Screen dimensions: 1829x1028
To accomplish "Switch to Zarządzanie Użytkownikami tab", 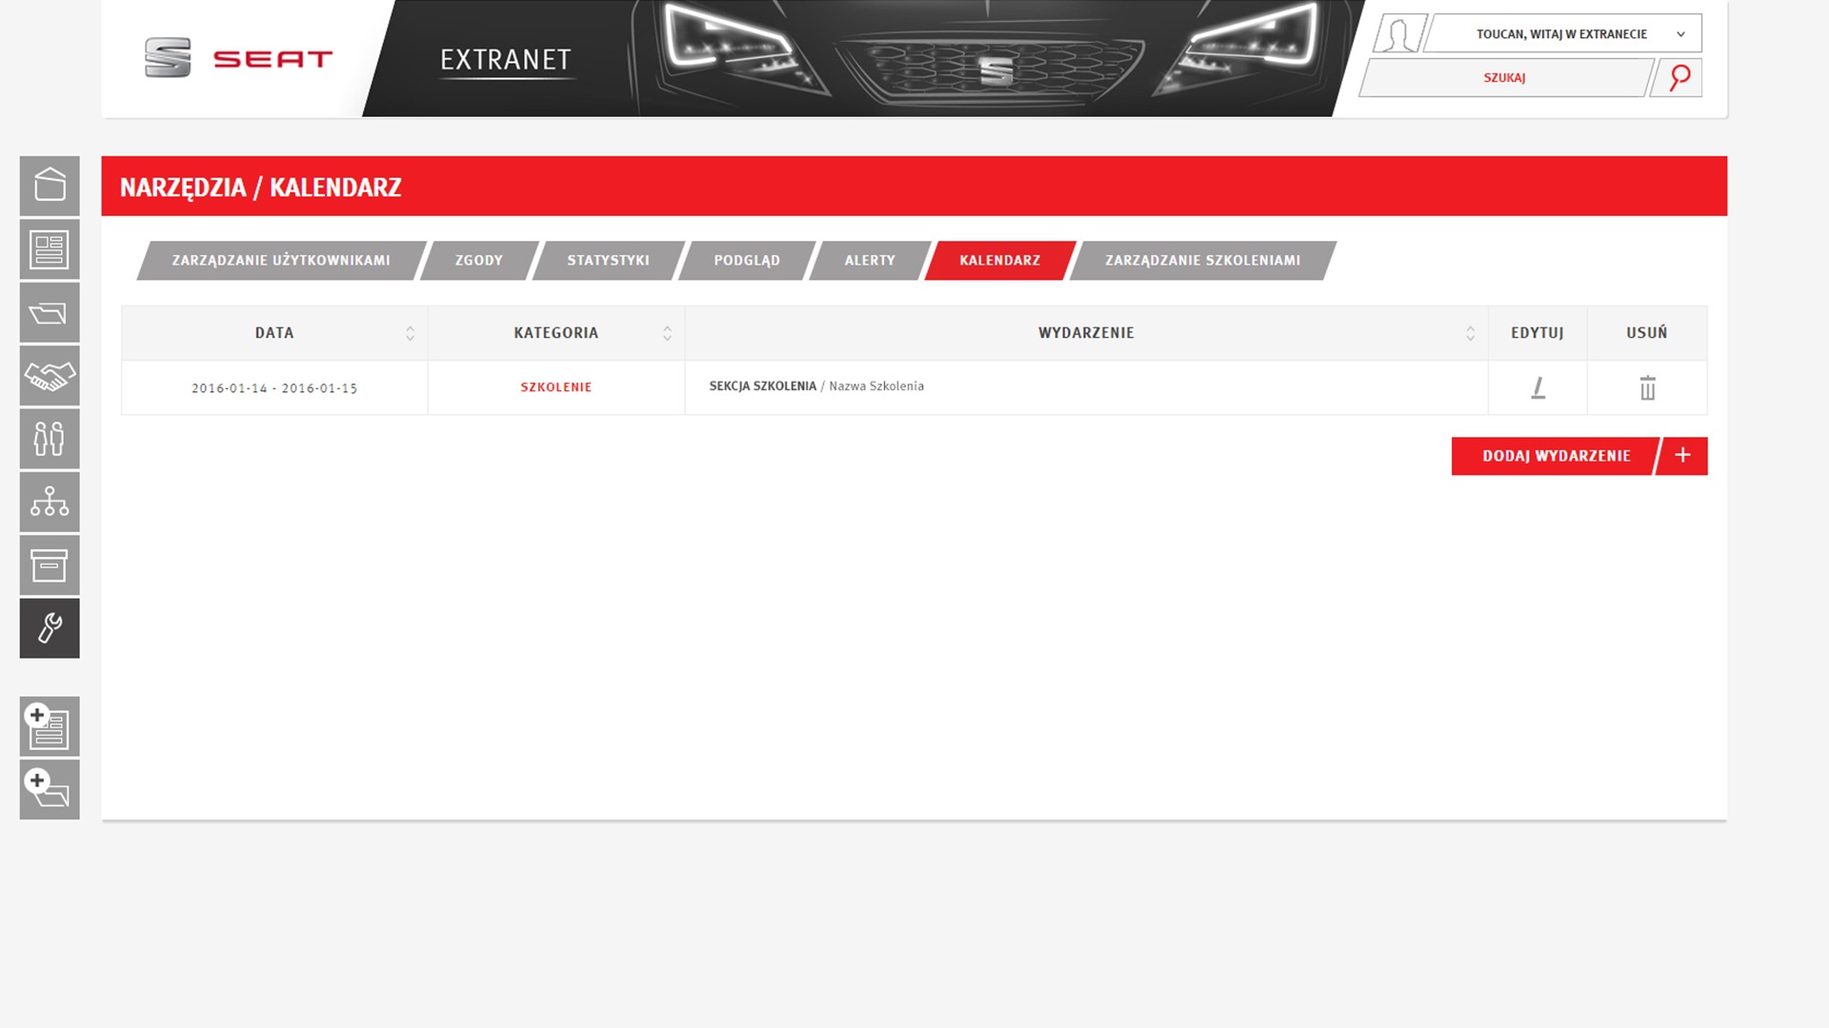I will click(281, 261).
